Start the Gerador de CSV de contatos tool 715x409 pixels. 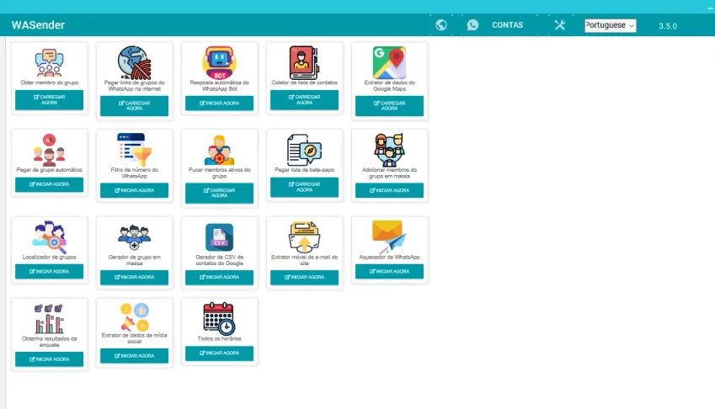tap(219, 278)
